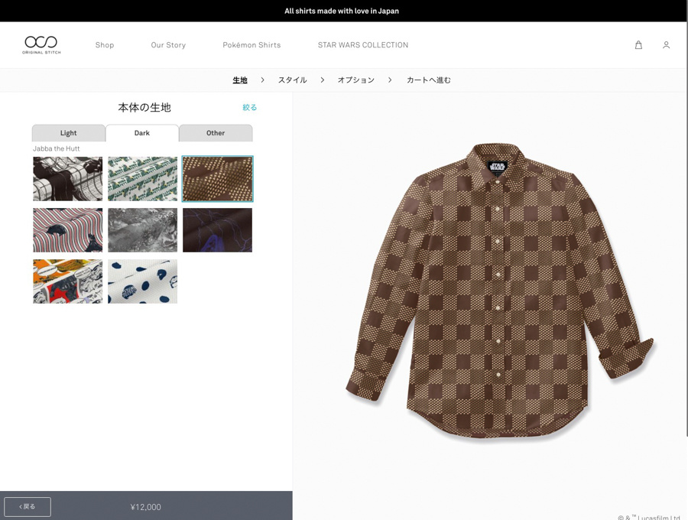
Task: Go to the スタイル step
Action: [292, 80]
